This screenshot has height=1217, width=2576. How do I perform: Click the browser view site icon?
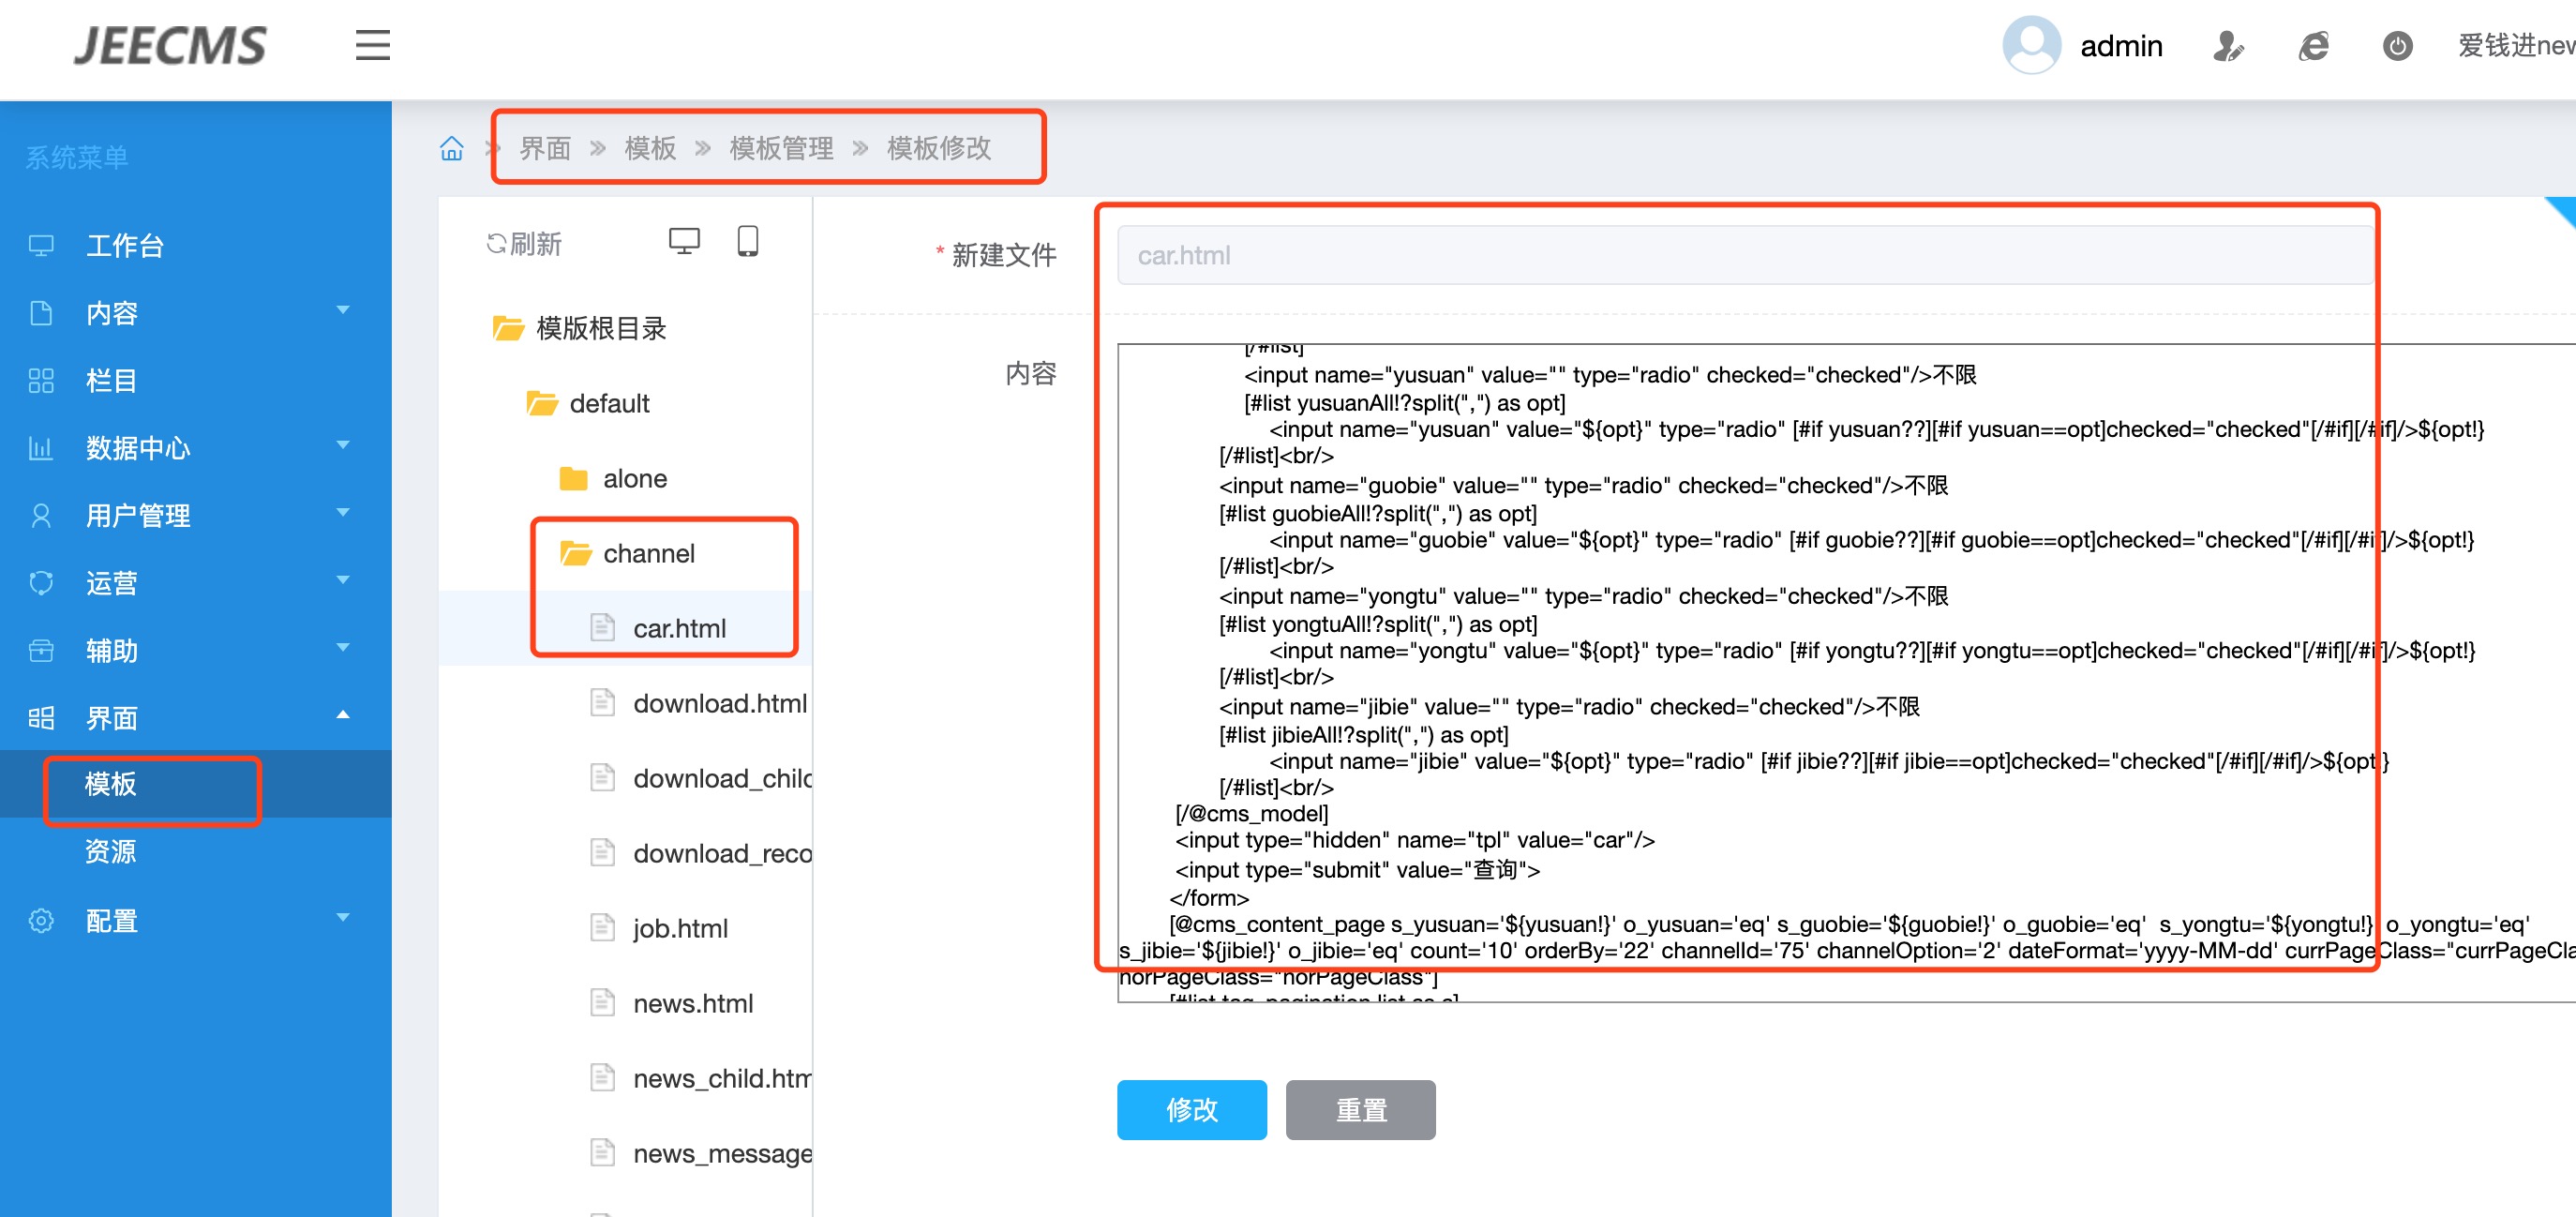(2313, 46)
